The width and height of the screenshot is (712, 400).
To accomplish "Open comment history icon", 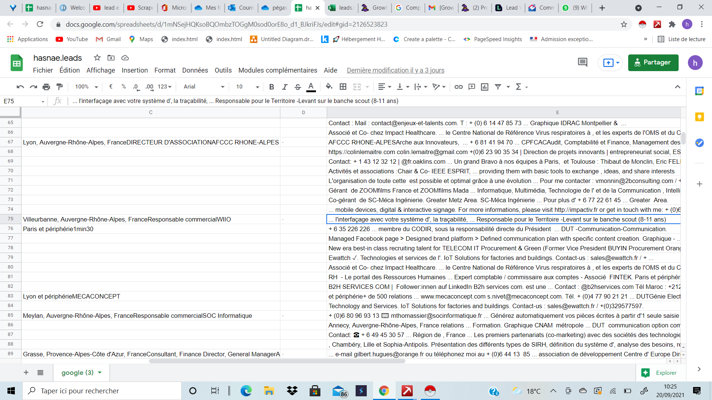I will (x=583, y=62).
